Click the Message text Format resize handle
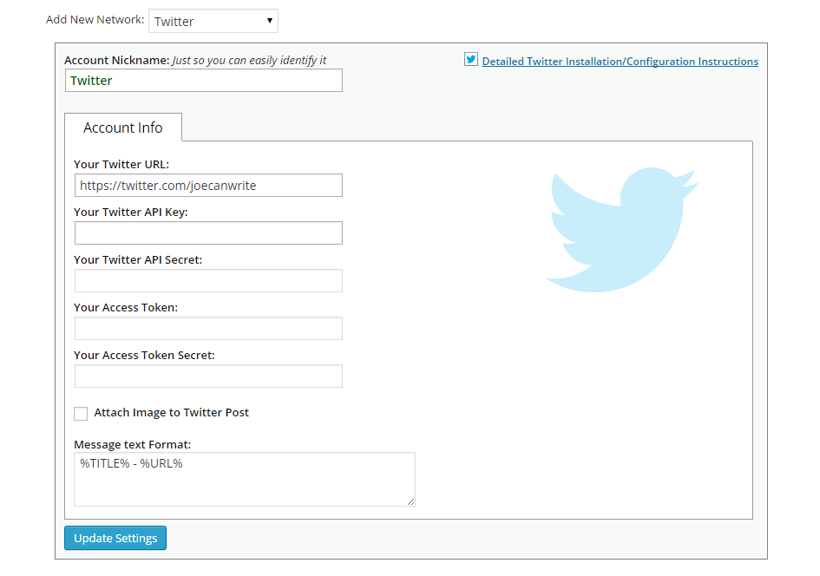The height and width of the screenshot is (576, 820). pos(411,502)
